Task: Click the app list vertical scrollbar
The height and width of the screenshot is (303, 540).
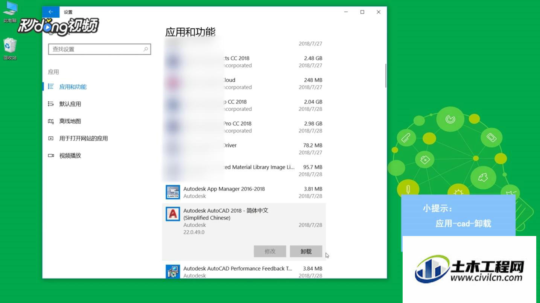Action: pos(386,76)
